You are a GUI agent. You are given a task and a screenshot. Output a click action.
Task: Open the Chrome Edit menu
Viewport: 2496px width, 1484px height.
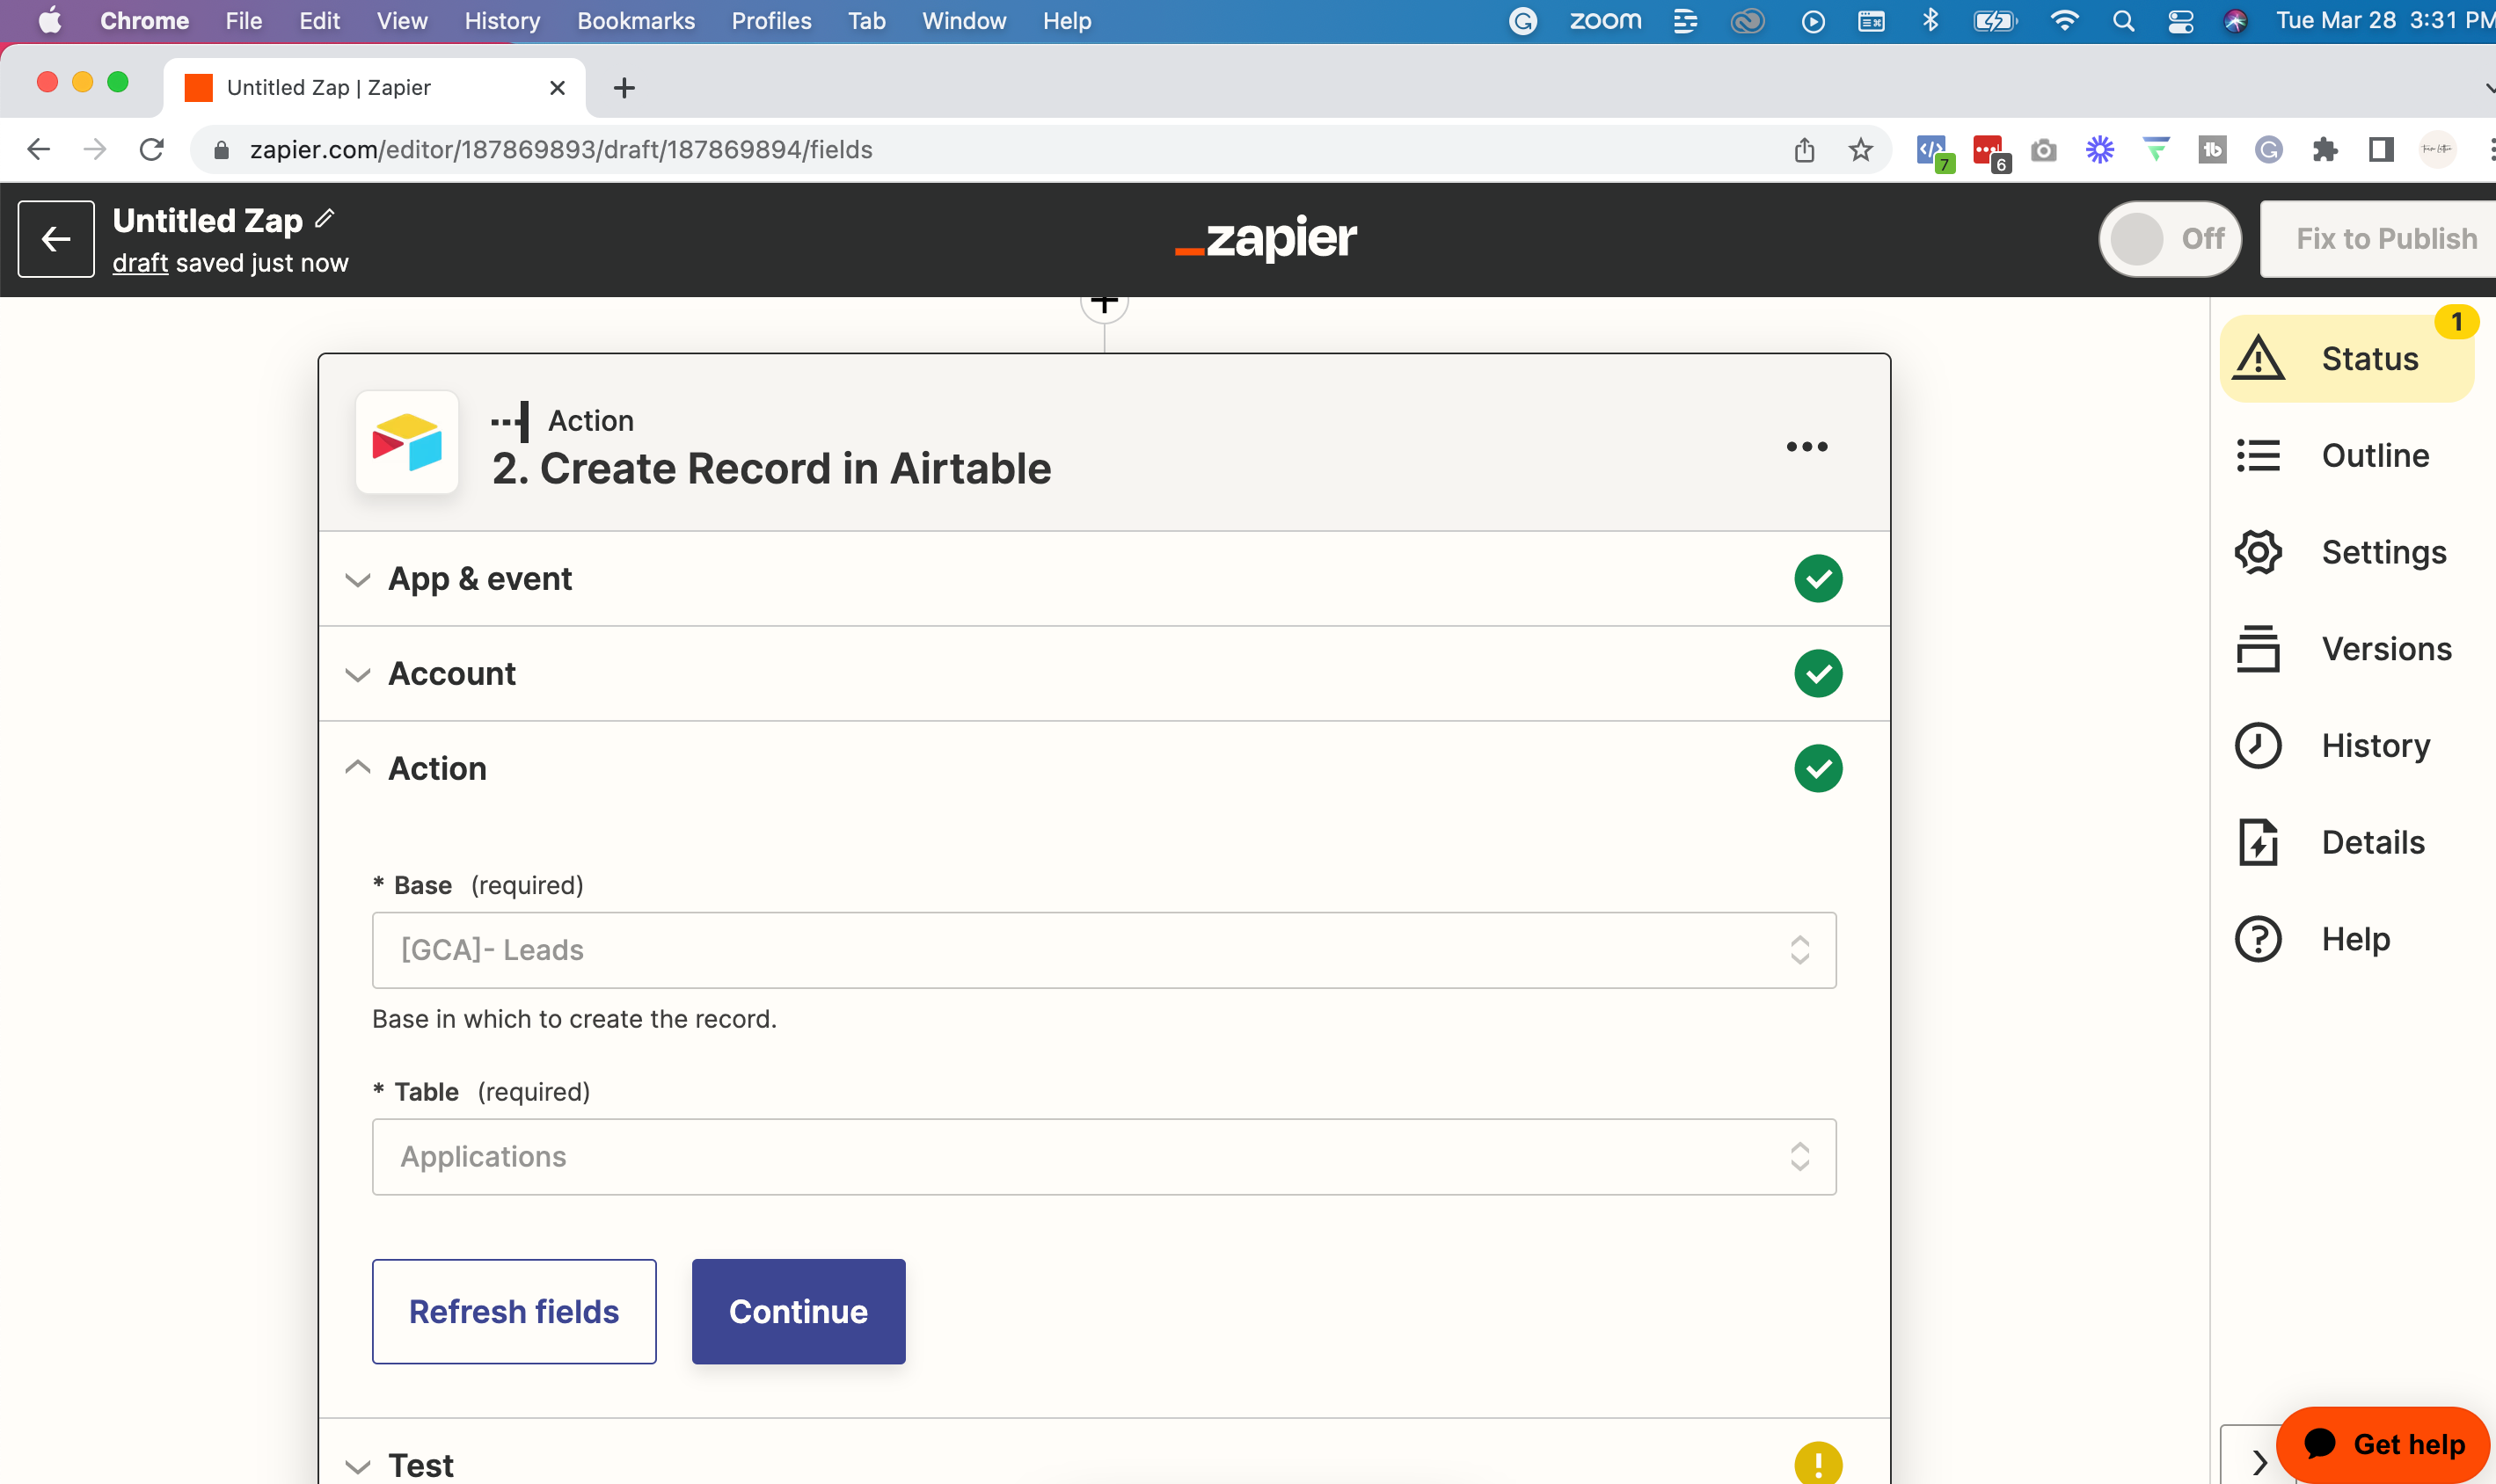319,21
